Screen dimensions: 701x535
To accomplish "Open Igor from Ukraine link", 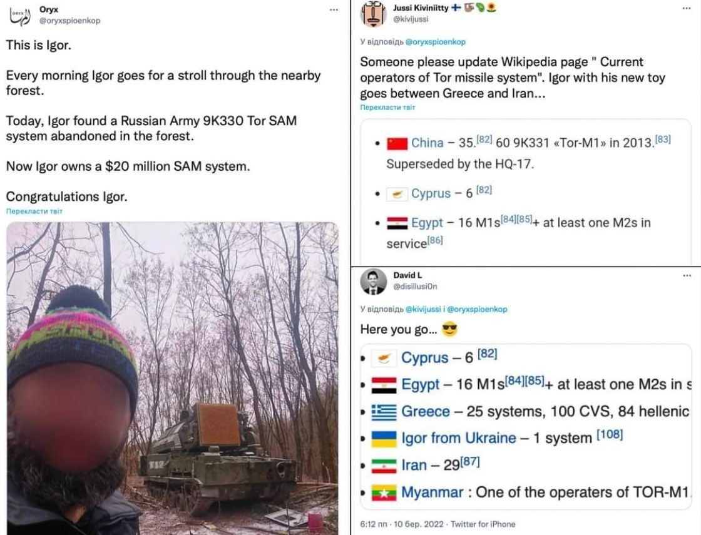I will coord(459,438).
